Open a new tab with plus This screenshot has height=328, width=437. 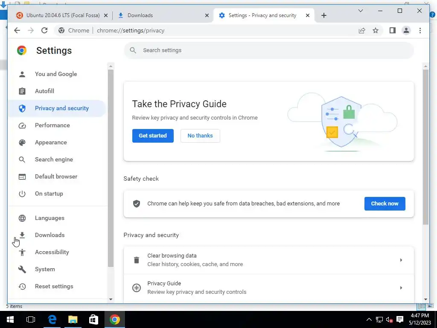(x=323, y=15)
